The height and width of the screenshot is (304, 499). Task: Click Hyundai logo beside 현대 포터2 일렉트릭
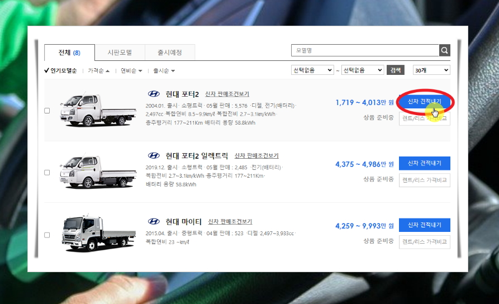click(154, 156)
